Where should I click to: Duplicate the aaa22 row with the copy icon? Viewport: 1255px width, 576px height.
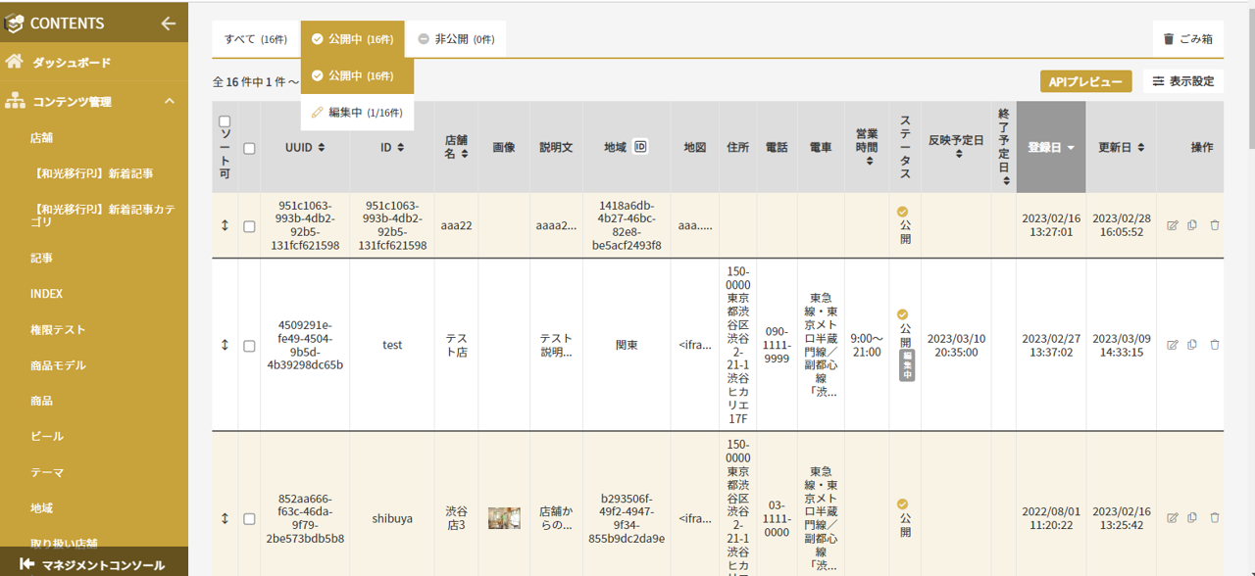(1192, 225)
